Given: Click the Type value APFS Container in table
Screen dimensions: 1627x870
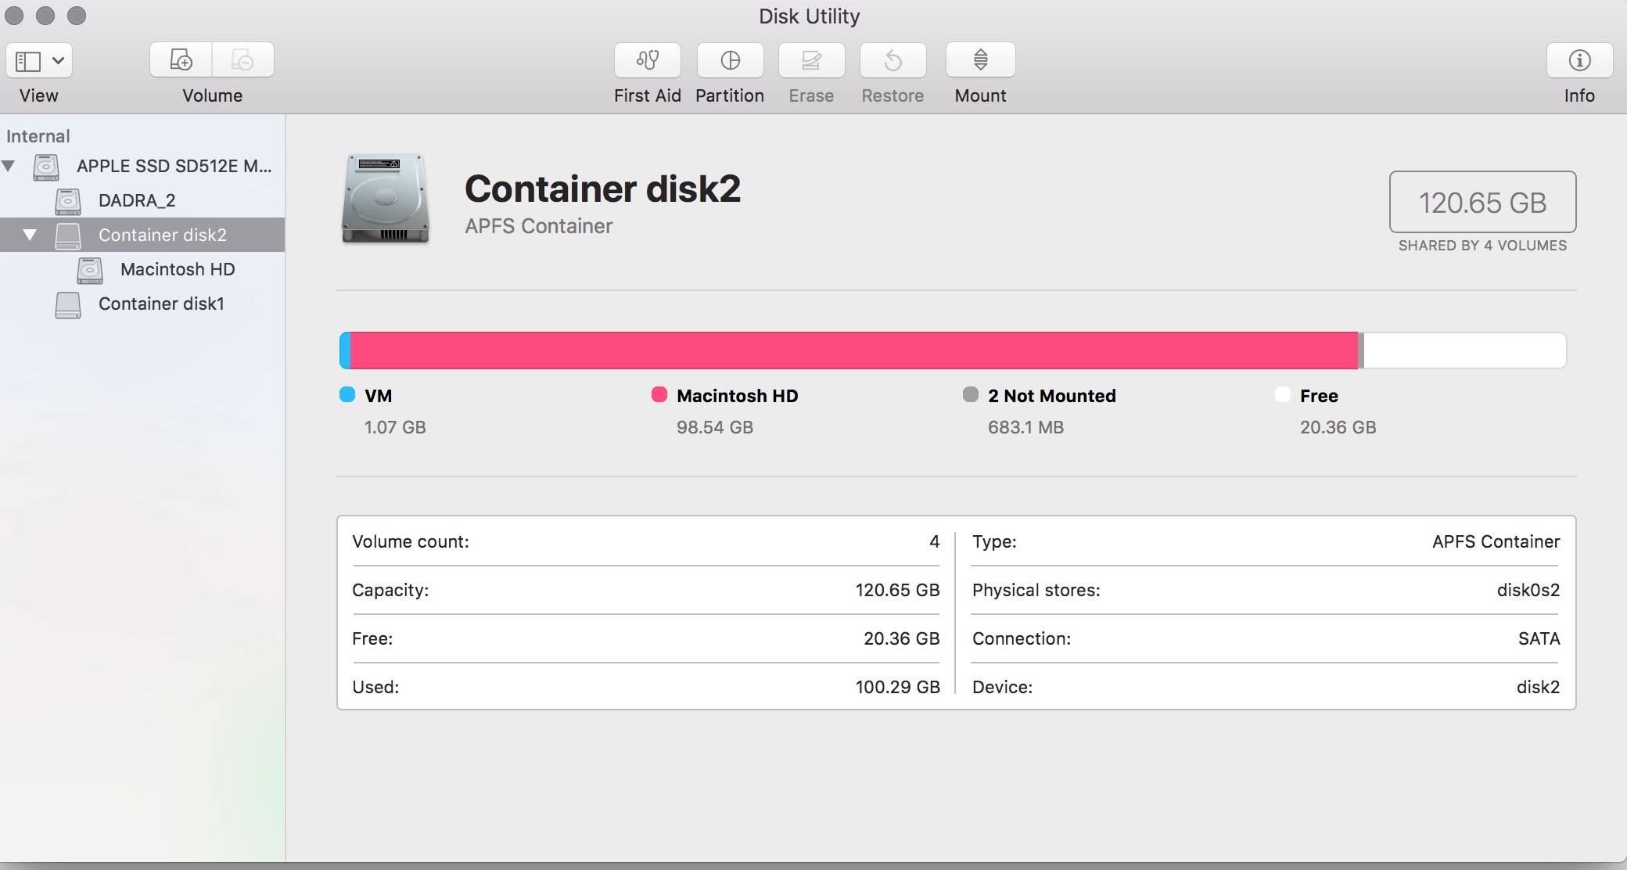Looking at the screenshot, I should 1496,541.
